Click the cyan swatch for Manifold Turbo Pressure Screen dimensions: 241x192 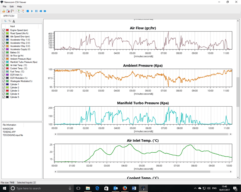(7, 62)
